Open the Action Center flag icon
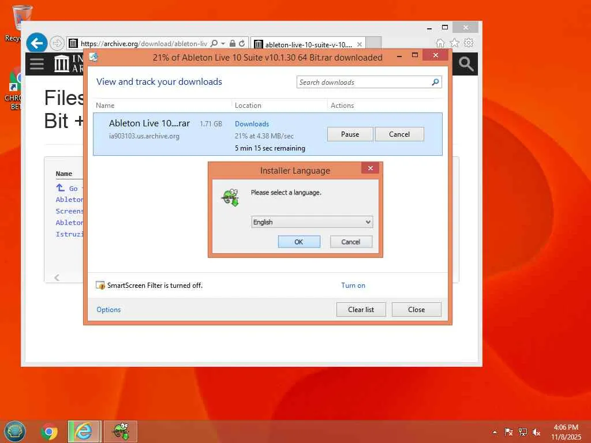591x443 pixels. point(508,432)
